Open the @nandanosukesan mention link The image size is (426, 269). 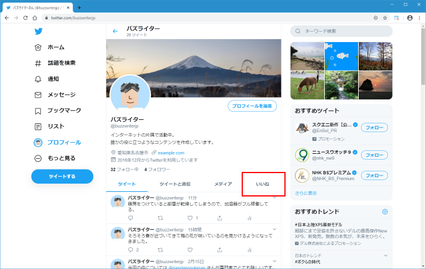point(187,267)
